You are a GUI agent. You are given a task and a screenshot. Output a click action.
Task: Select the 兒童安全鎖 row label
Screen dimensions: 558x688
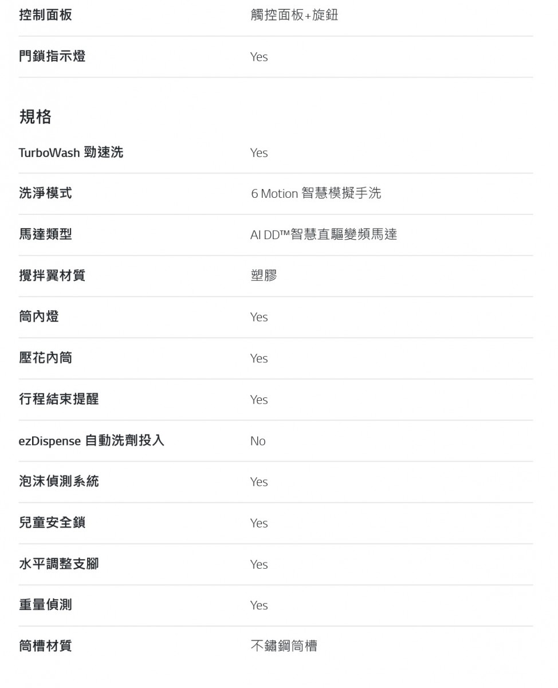[x=52, y=523]
